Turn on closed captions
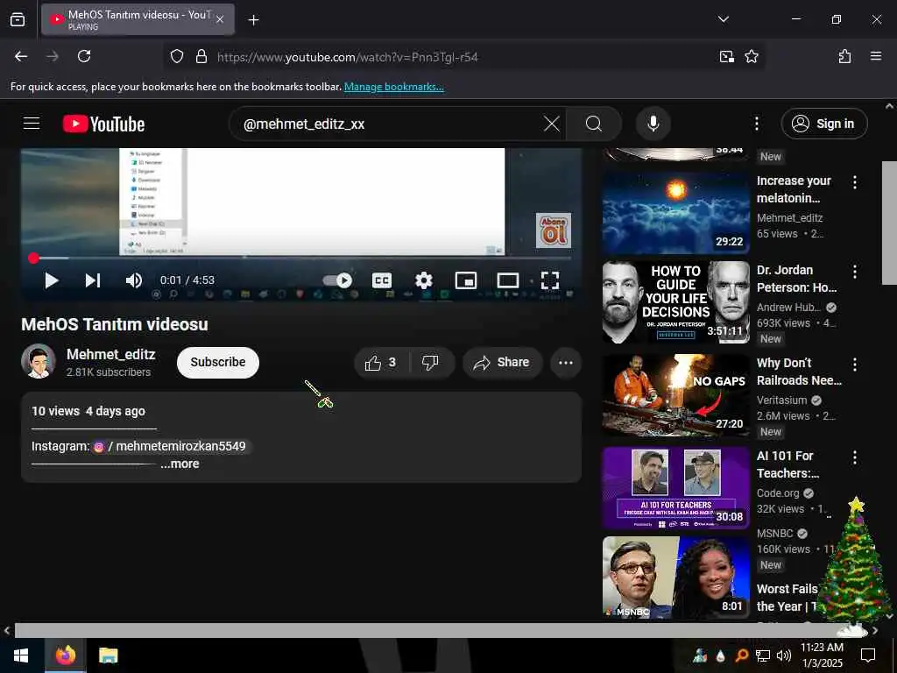The width and height of the screenshot is (897, 673). pyautogui.click(x=382, y=280)
